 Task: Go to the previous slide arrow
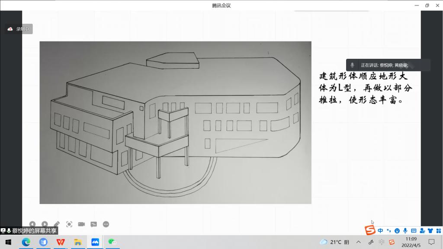[32, 224]
